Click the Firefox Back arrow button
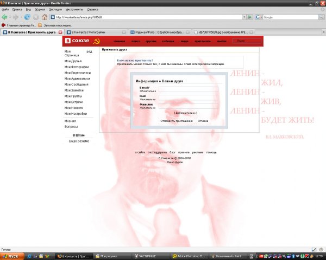This screenshot has width=326, height=260. click(4, 17)
